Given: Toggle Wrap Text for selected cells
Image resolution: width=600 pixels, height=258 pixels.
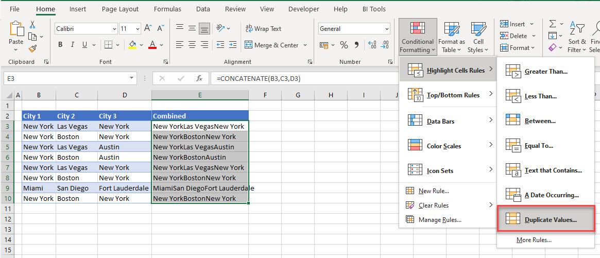Looking at the screenshot, I should (x=263, y=29).
